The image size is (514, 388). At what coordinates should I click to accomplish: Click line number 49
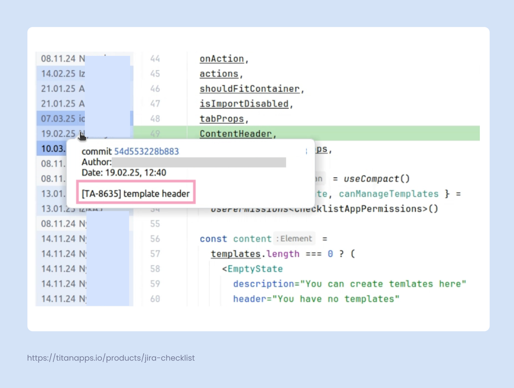click(156, 134)
